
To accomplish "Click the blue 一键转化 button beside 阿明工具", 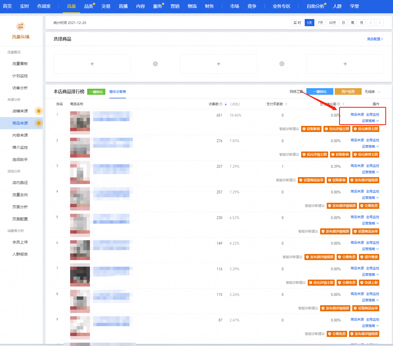I will (320, 92).
